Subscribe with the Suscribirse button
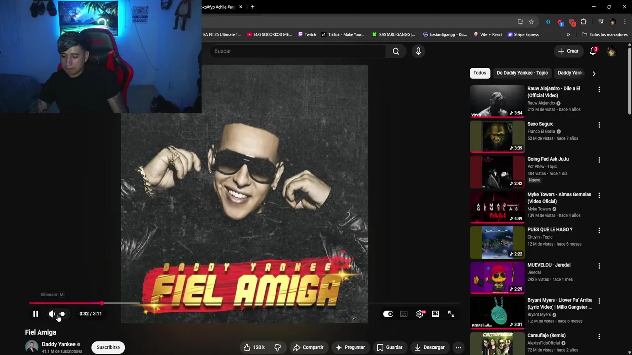Screen dimensions: 632x355 coord(108,347)
